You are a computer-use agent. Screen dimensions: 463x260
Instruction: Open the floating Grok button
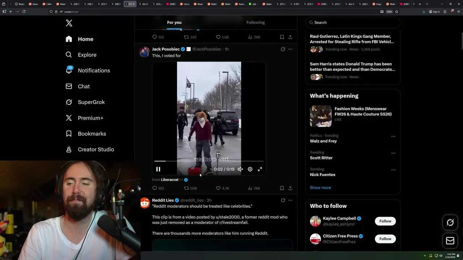pyautogui.click(x=450, y=223)
